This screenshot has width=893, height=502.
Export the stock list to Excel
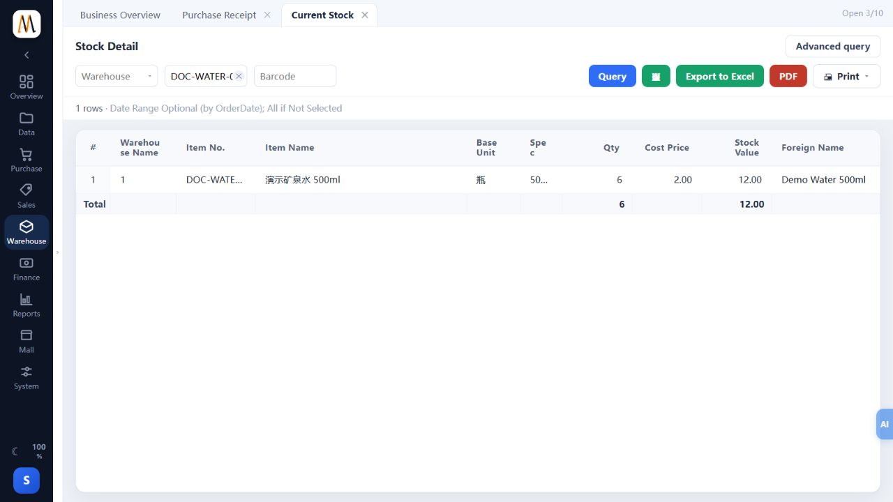point(720,76)
